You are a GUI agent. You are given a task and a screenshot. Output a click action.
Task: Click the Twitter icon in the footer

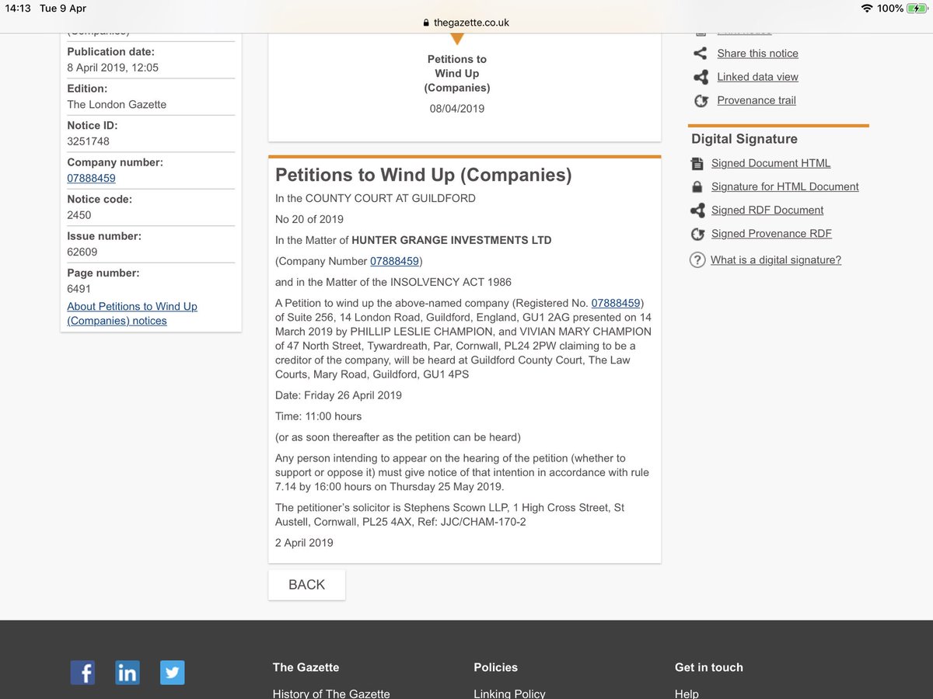[x=172, y=673]
